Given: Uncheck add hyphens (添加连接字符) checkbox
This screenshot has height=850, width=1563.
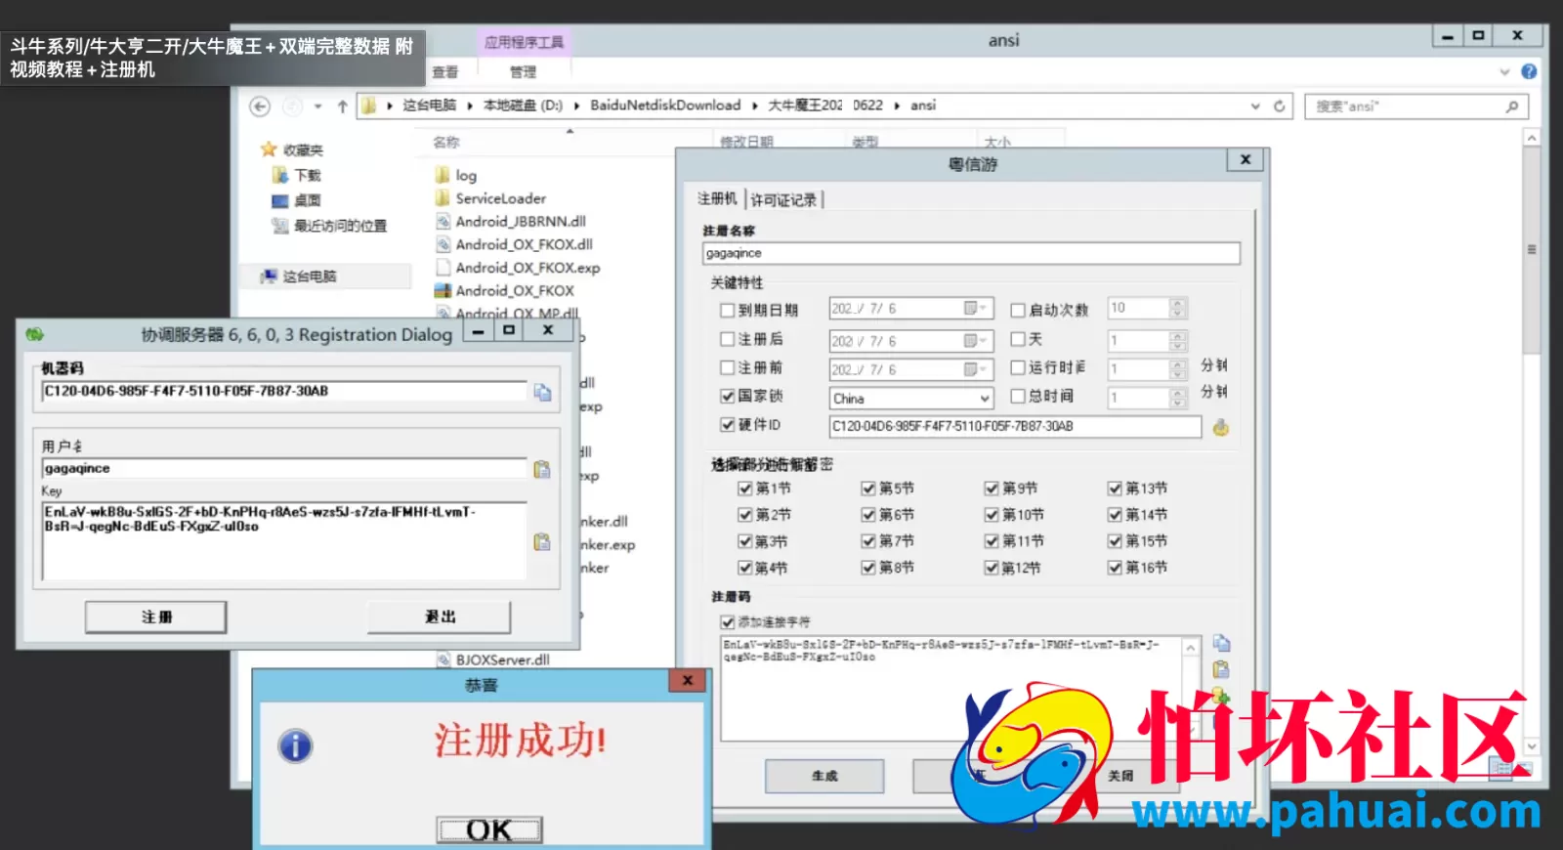Looking at the screenshot, I should [727, 622].
